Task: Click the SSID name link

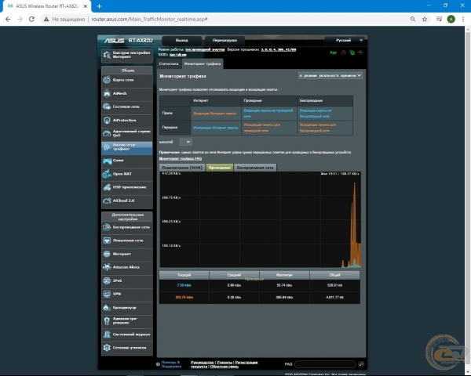Action: (178, 55)
